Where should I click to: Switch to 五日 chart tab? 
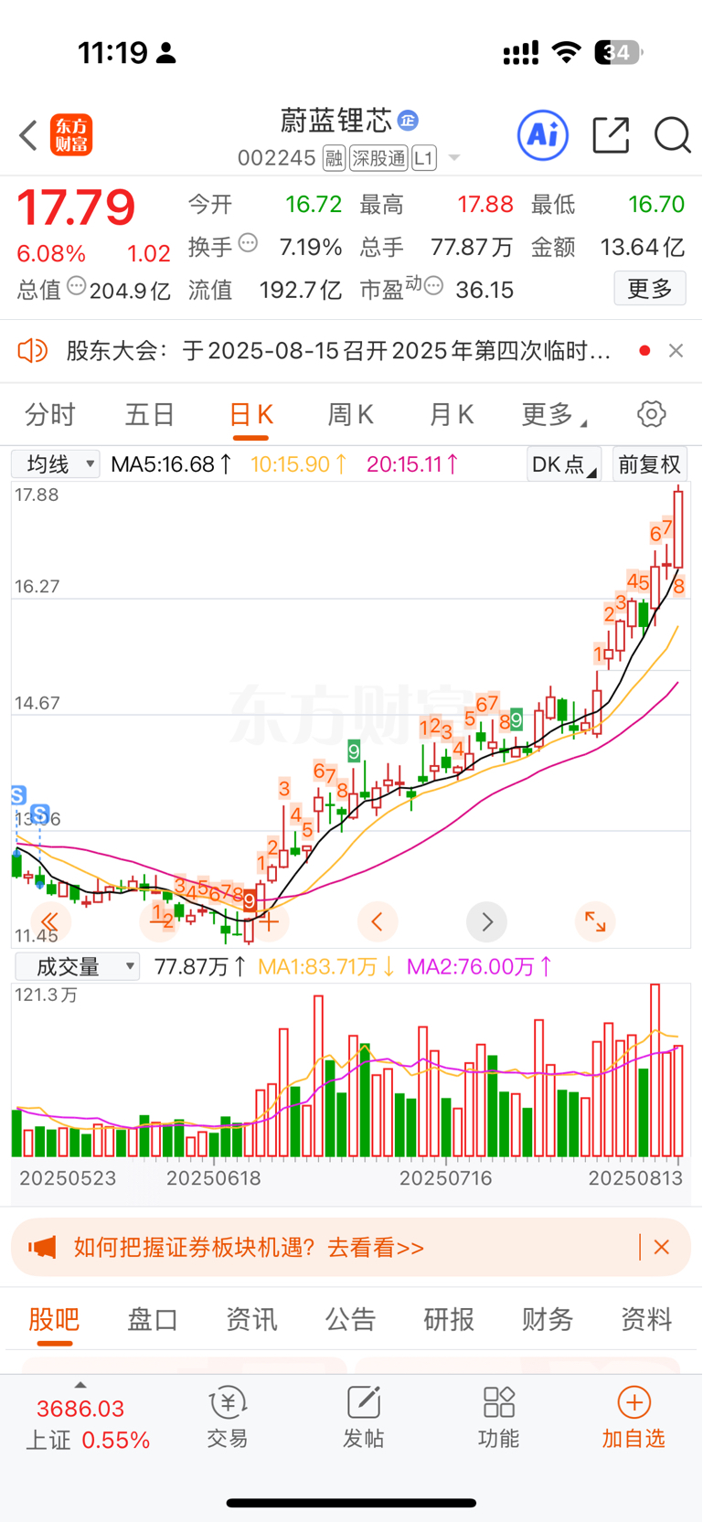pos(150,415)
